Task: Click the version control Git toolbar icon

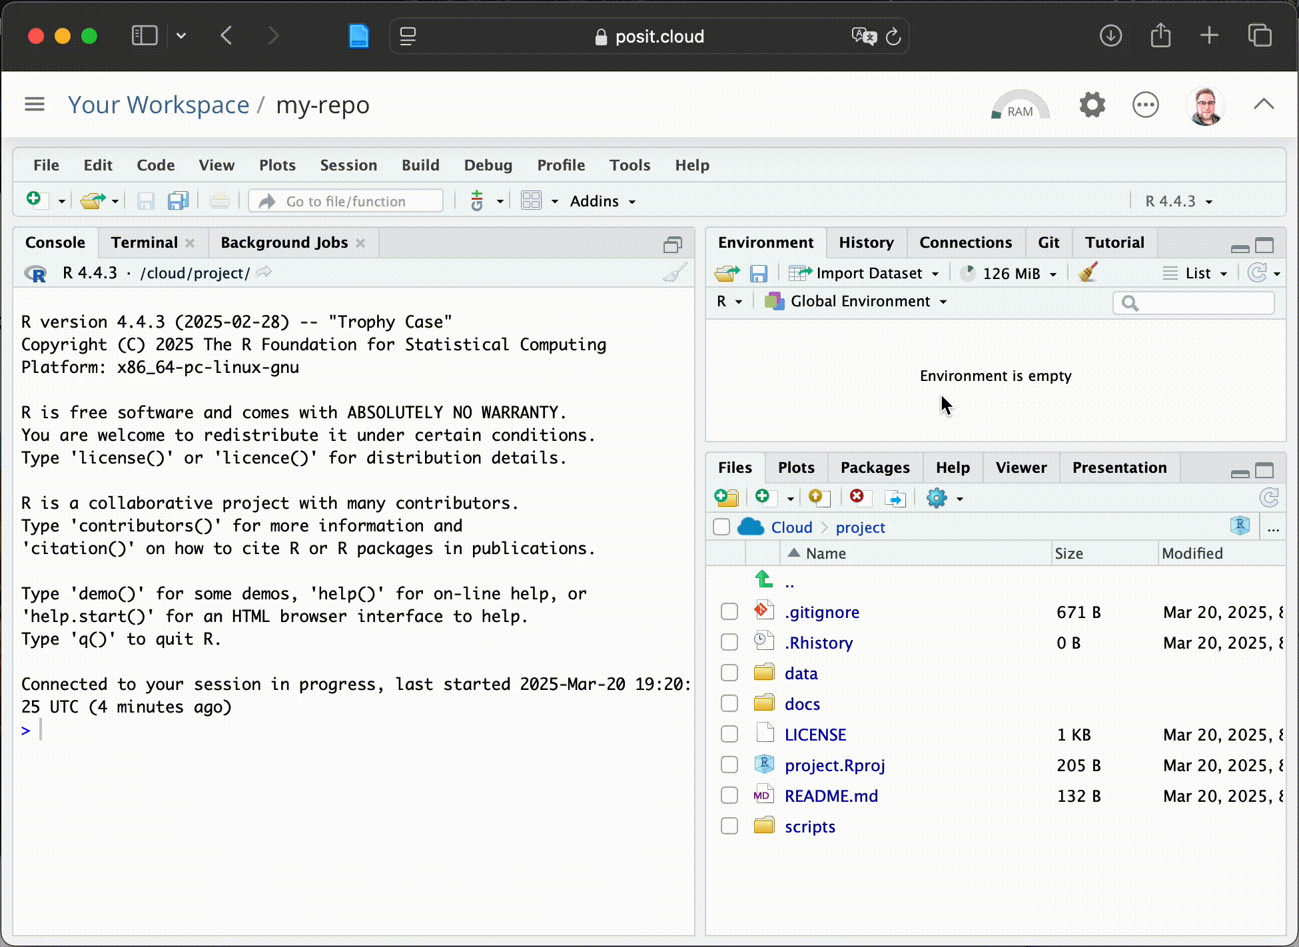Action: point(477,200)
